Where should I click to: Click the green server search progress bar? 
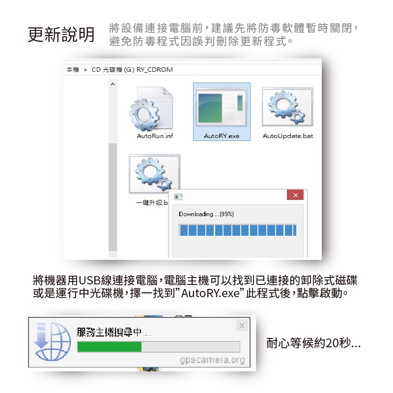point(158,347)
